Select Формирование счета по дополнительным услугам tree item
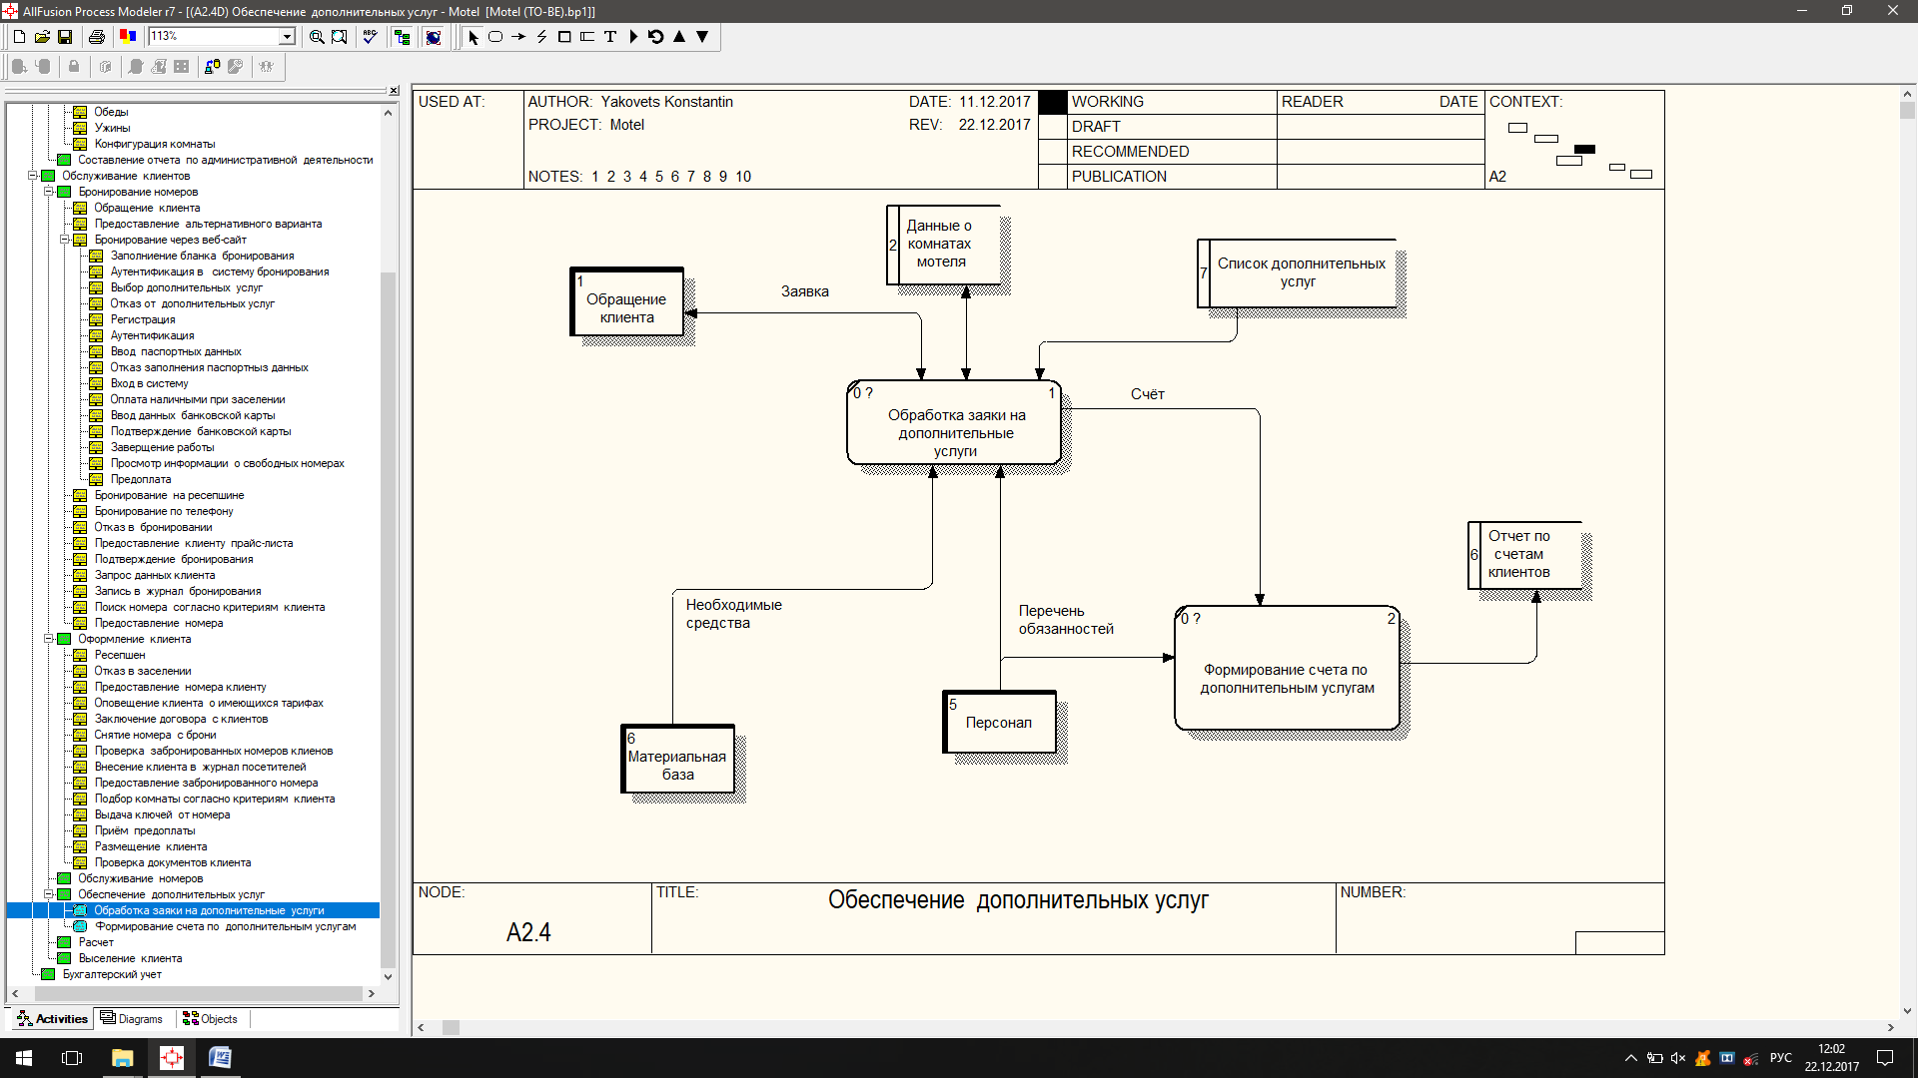Screen dimensions: 1918x1078 coord(225,926)
